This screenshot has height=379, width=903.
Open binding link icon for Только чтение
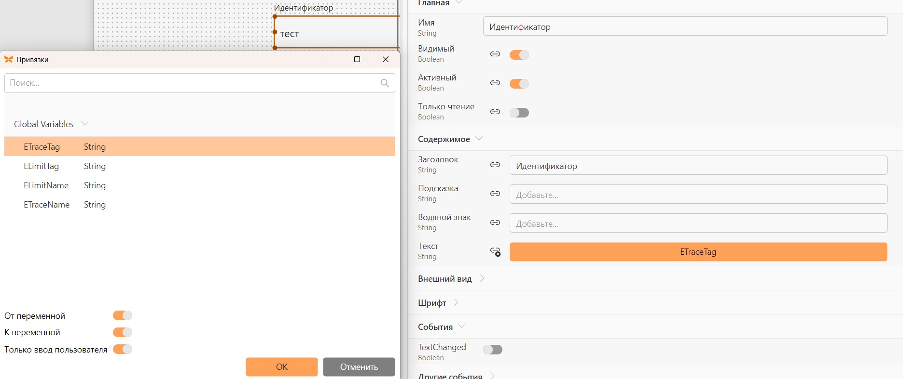(495, 112)
